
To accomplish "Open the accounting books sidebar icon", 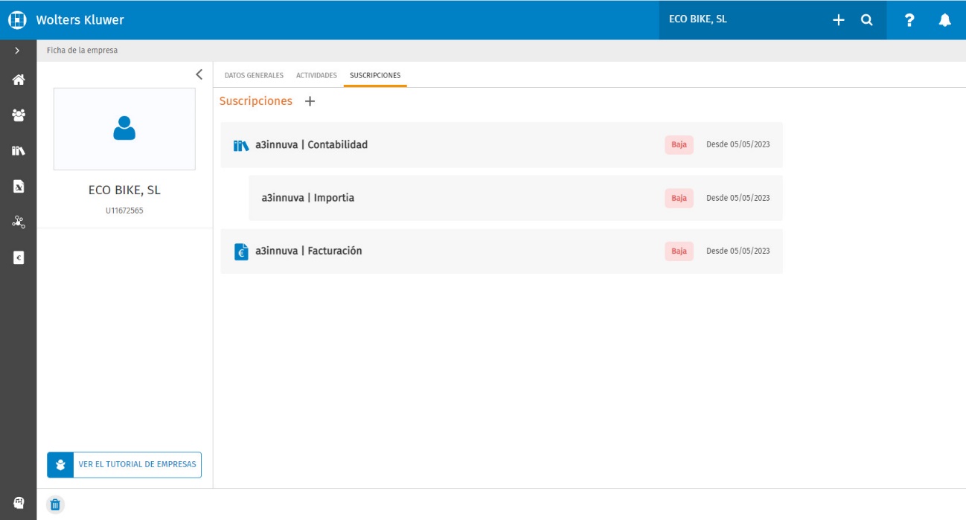I will (19, 151).
